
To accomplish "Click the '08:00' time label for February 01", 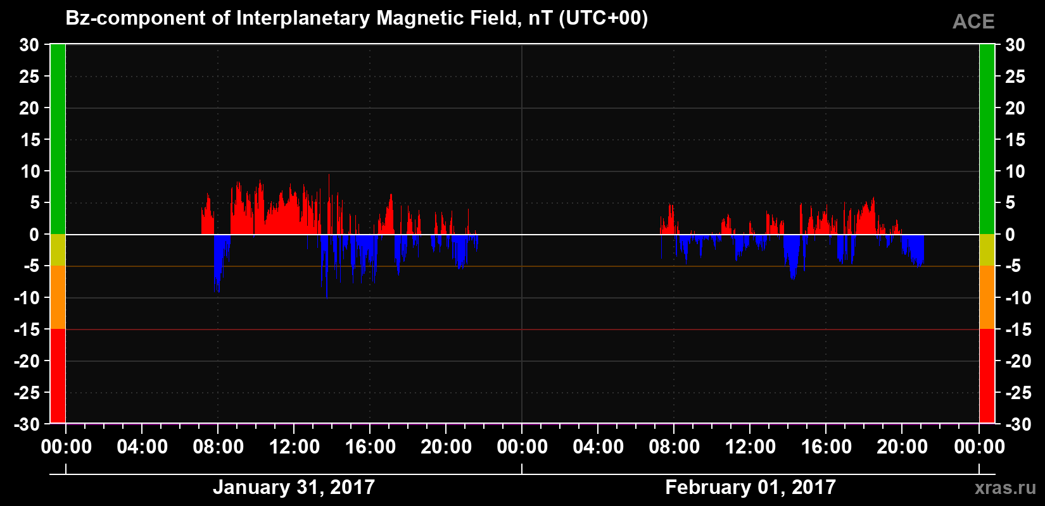I will click(674, 447).
